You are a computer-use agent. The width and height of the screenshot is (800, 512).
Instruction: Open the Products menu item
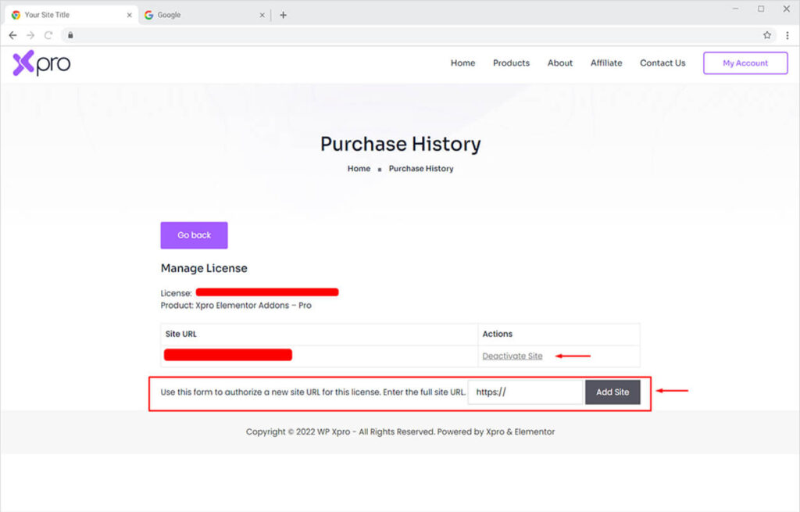(x=511, y=63)
